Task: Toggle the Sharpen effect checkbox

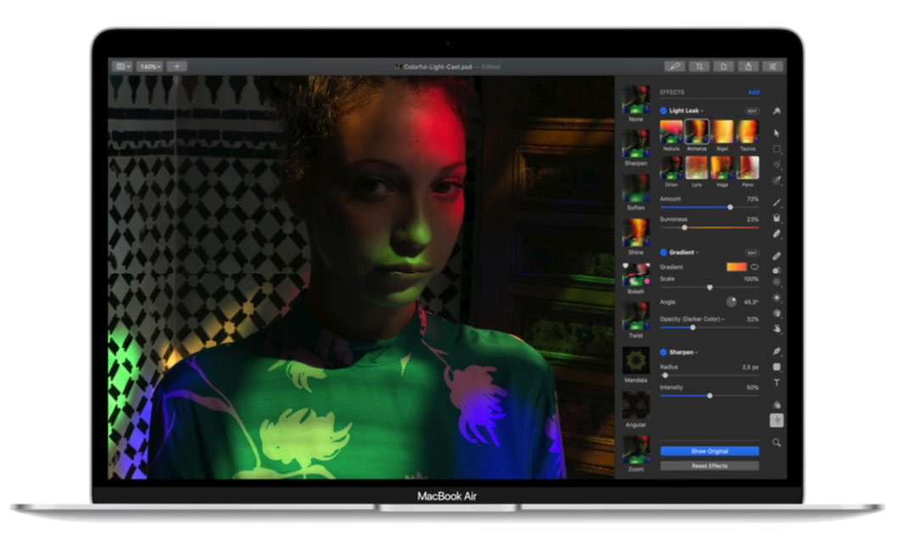Action: pyautogui.click(x=663, y=351)
